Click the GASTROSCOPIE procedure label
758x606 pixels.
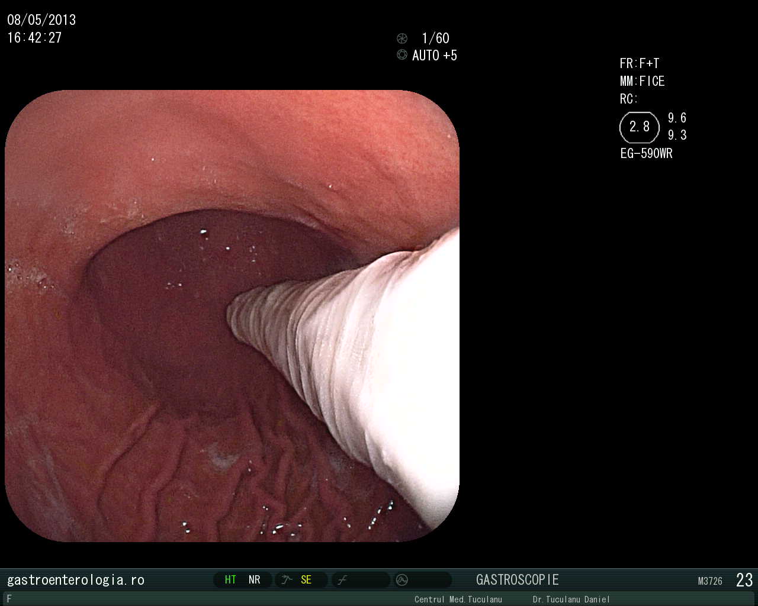pyautogui.click(x=518, y=580)
